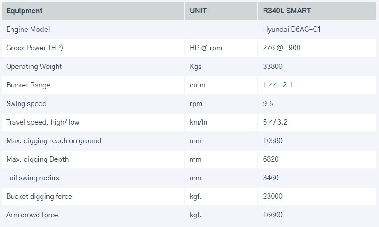Click the Equipment column header
The height and width of the screenshot is (227, 379).
(24, 11)
